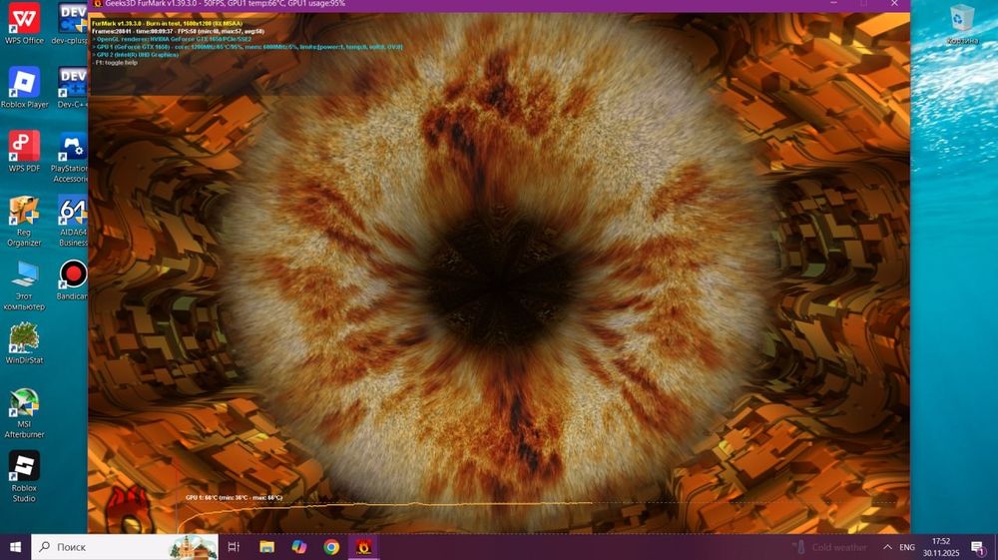Select the Roblox Player desktop icon
Screen dimensions: 998x560
tap(24, 87)
